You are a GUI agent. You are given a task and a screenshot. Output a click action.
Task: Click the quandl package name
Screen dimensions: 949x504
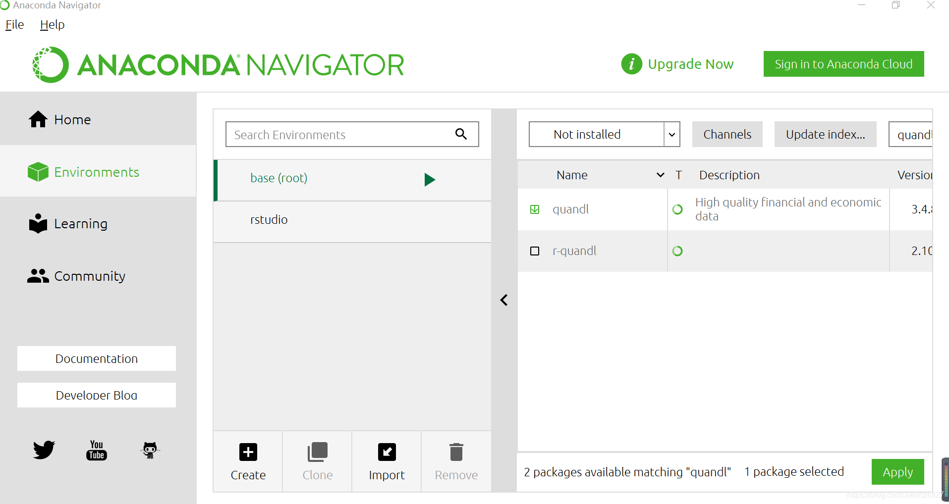point(570,209)
